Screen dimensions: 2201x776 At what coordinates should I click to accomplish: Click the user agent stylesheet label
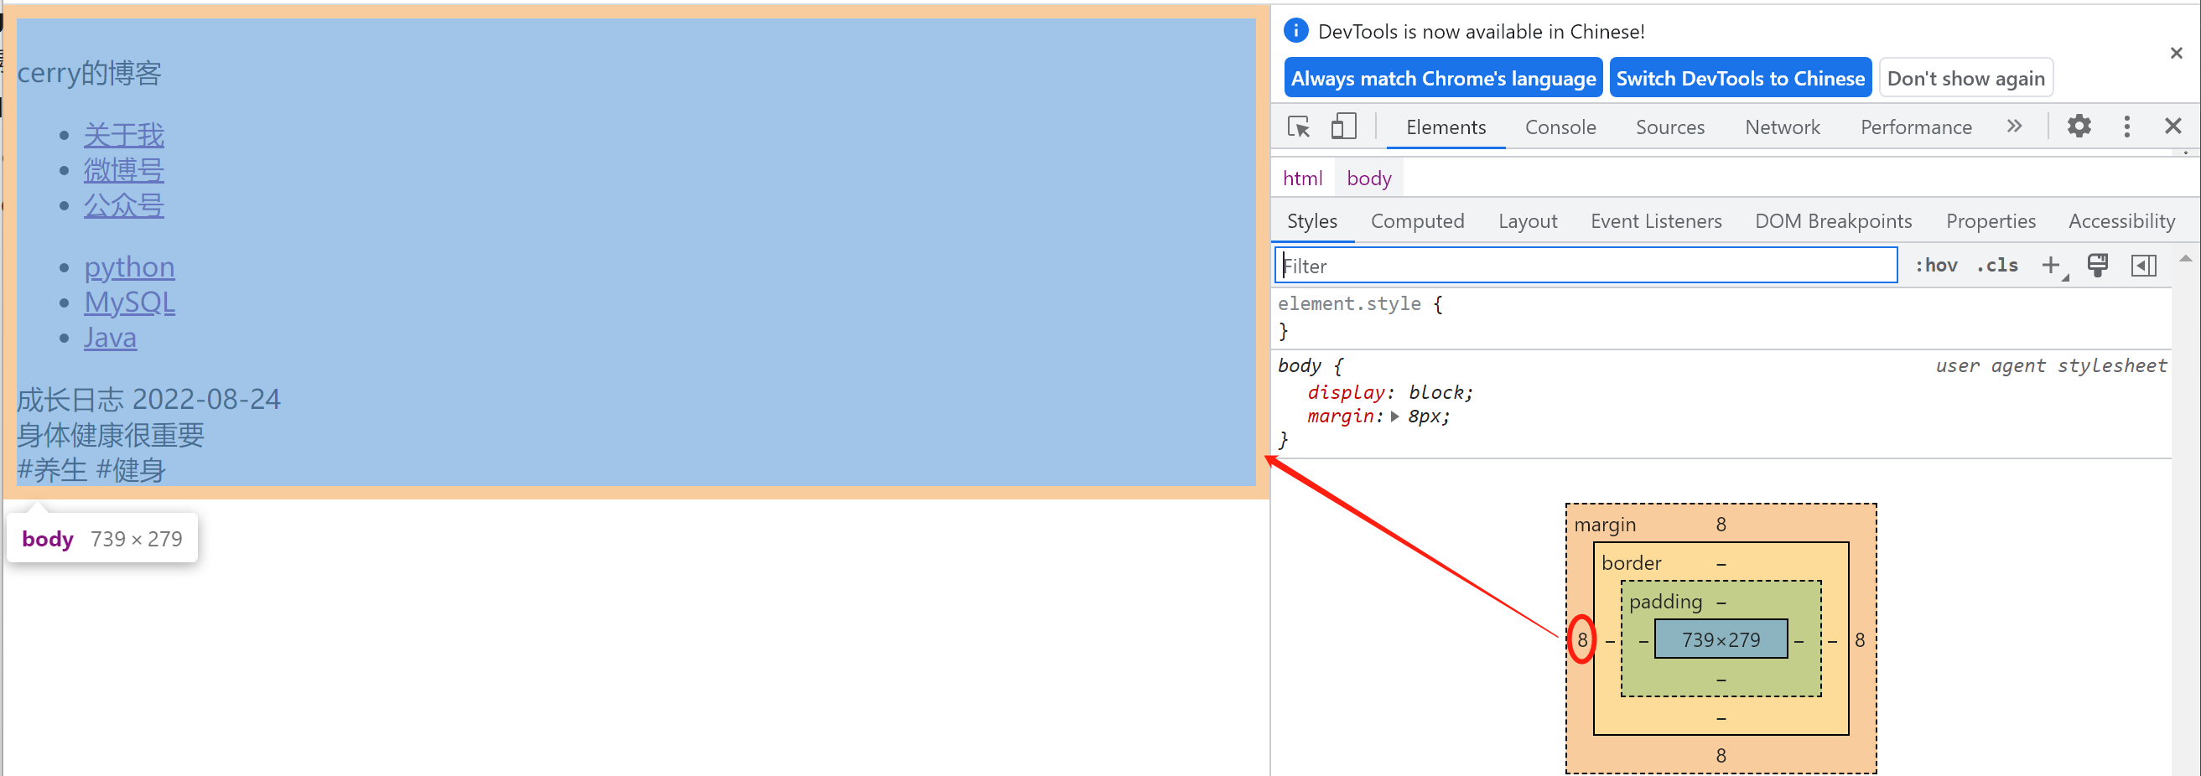coord(2051,366)
